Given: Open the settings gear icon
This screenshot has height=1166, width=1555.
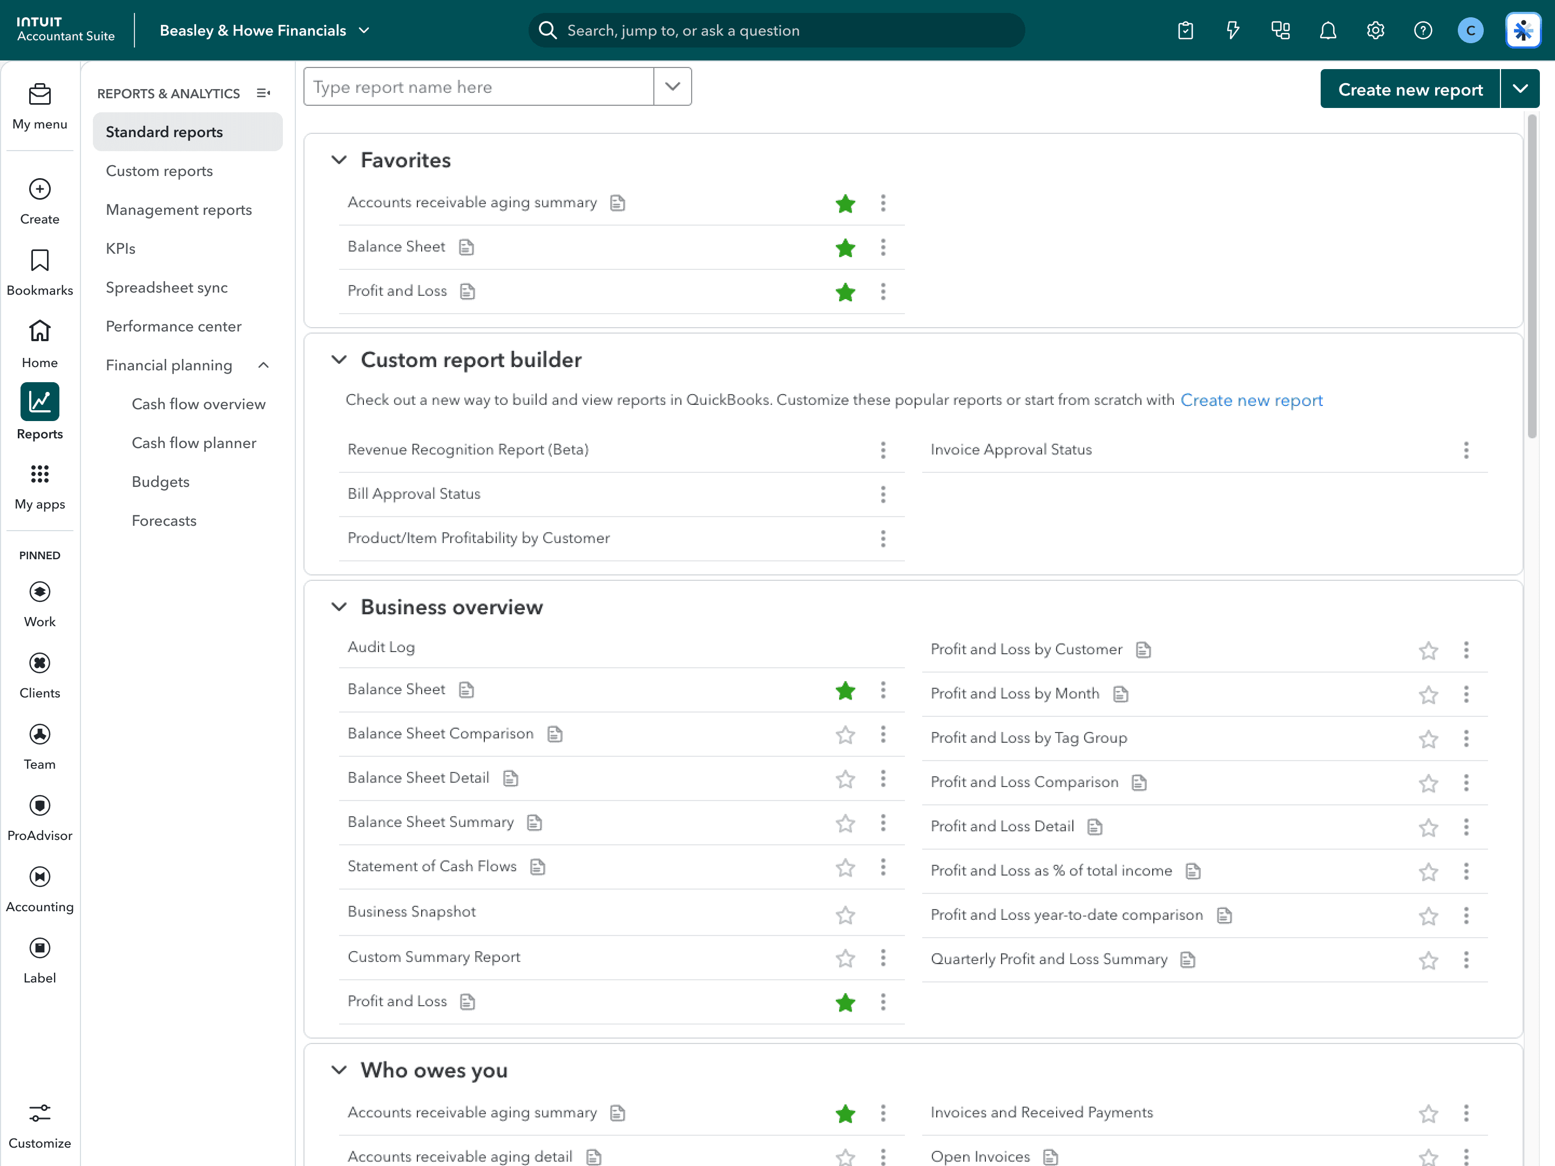Looking at the screenshot, I should pyautogui.click(x=1375, y=30).
